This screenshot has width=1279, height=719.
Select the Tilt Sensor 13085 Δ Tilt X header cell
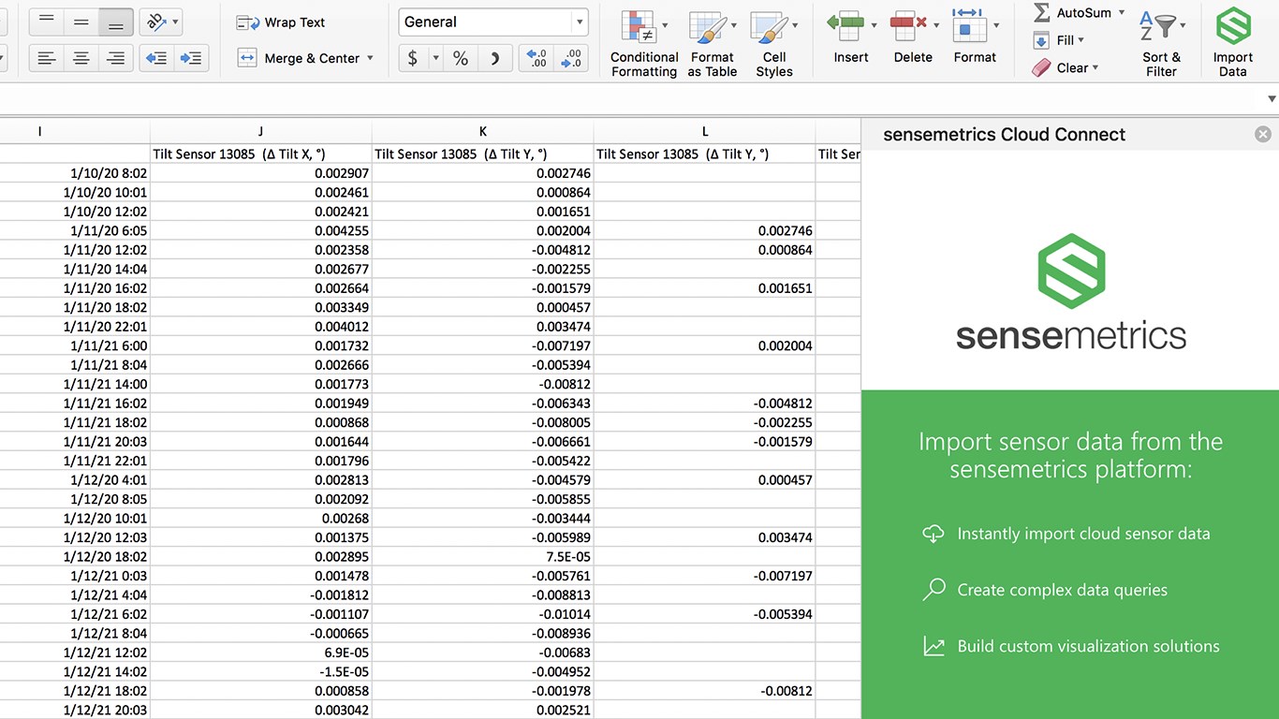260,154
